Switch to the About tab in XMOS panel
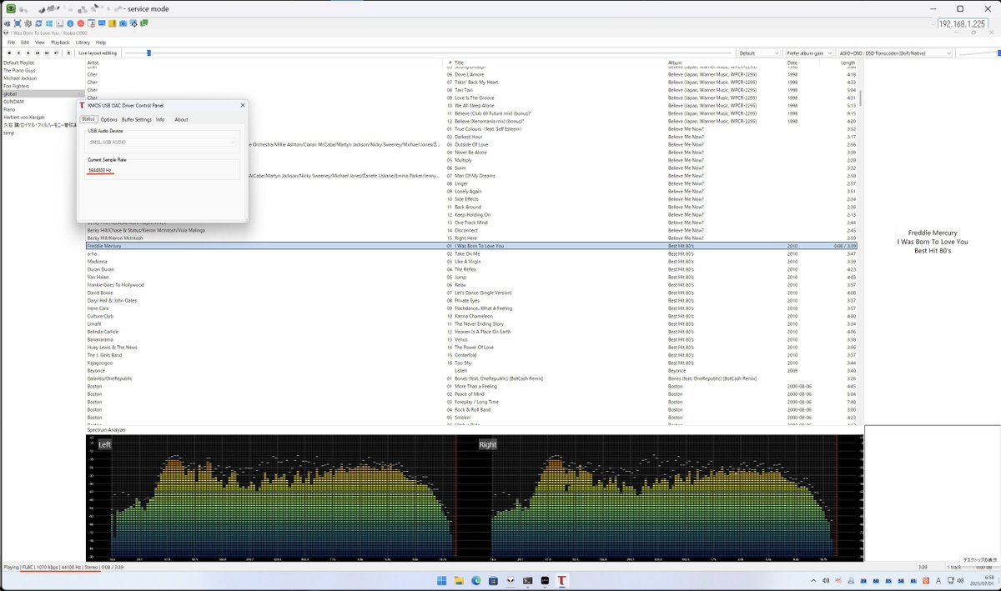 [181, 119]
